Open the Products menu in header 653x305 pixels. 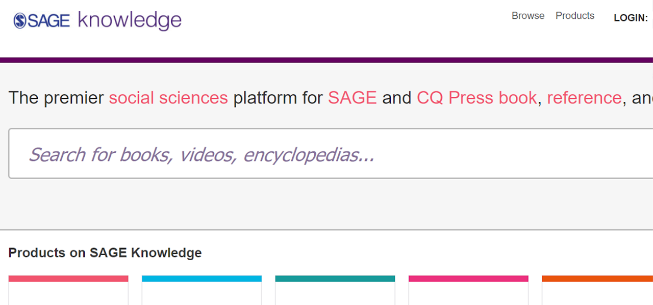(x=575, y=16)
